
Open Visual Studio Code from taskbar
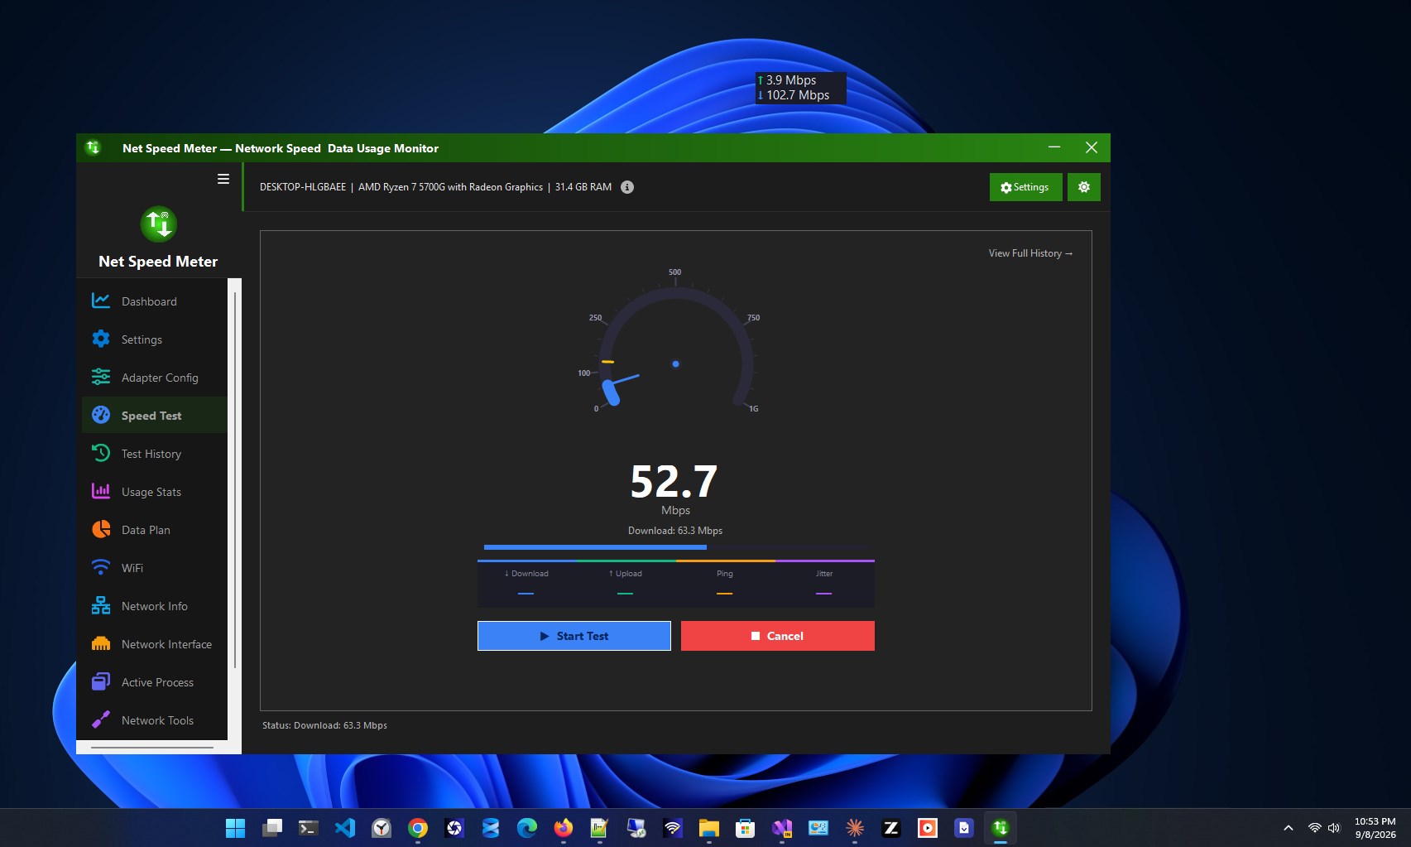345,828
